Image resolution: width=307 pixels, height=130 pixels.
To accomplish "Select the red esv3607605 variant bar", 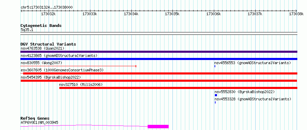I will point(159,73).
